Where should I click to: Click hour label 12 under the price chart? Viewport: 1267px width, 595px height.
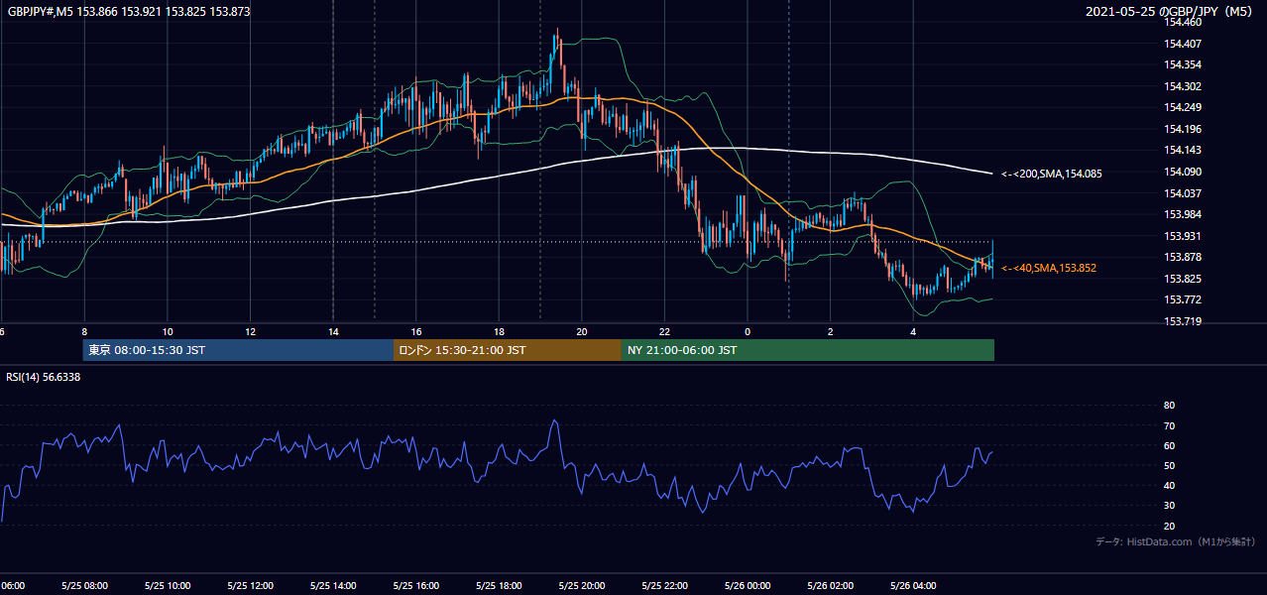(x=250, y=331)
